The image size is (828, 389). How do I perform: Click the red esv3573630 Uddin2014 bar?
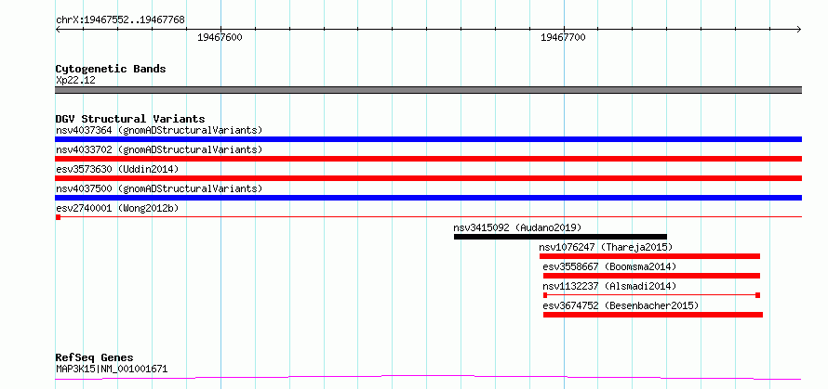click(428, 178)
